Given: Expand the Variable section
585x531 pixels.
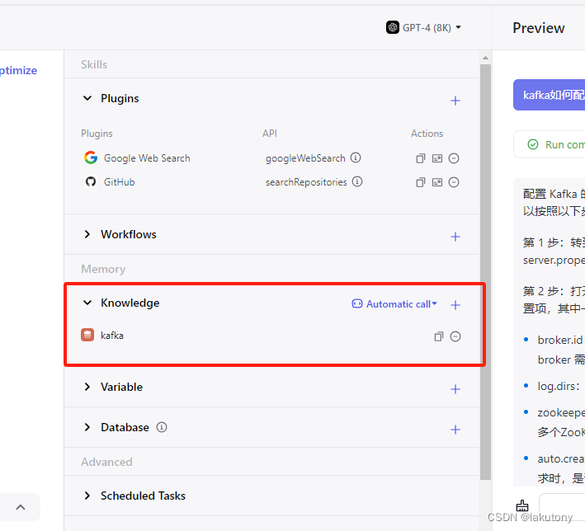Looking at the screenshot, I should tap(87, 387).
